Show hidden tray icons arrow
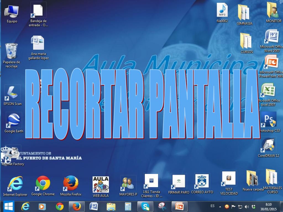Screen dimensions: 283x212 (220, 206)
